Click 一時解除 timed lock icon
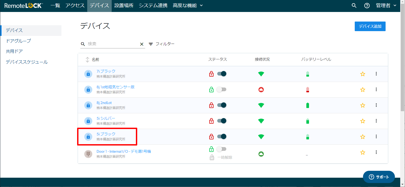 (212, 157)
